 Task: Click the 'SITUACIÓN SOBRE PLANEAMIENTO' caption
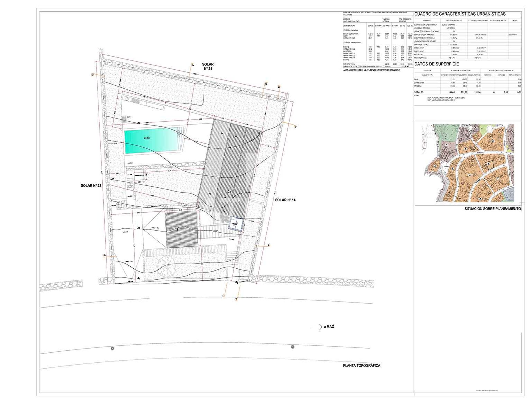493,209
